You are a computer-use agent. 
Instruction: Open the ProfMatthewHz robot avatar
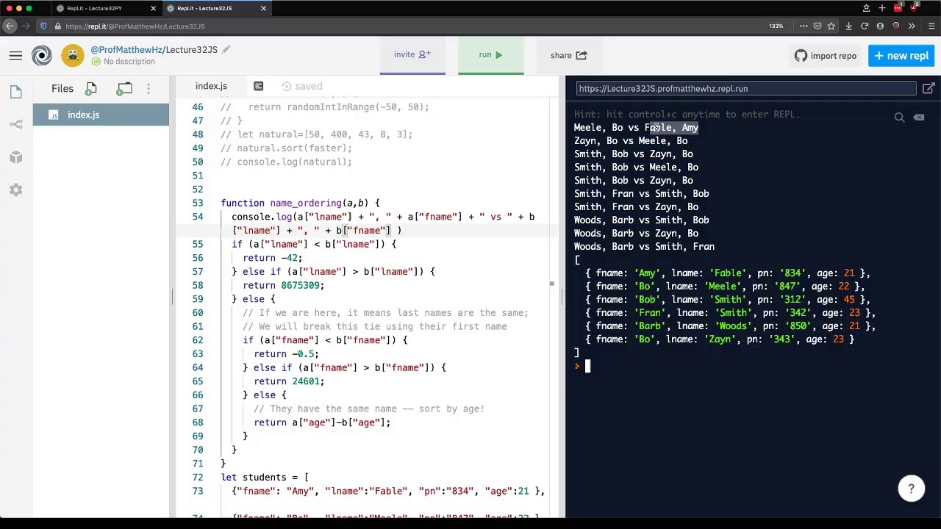click(x=72, y=56)
